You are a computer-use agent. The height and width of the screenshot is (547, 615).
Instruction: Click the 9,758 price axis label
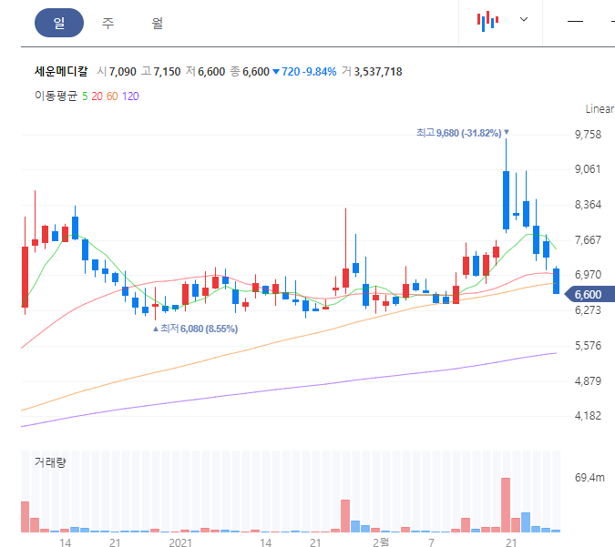(x=588, y=135)
